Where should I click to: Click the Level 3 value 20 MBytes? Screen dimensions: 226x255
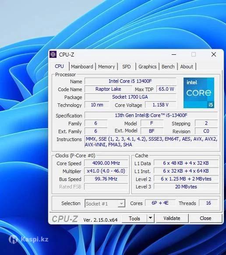pos(186,187)
